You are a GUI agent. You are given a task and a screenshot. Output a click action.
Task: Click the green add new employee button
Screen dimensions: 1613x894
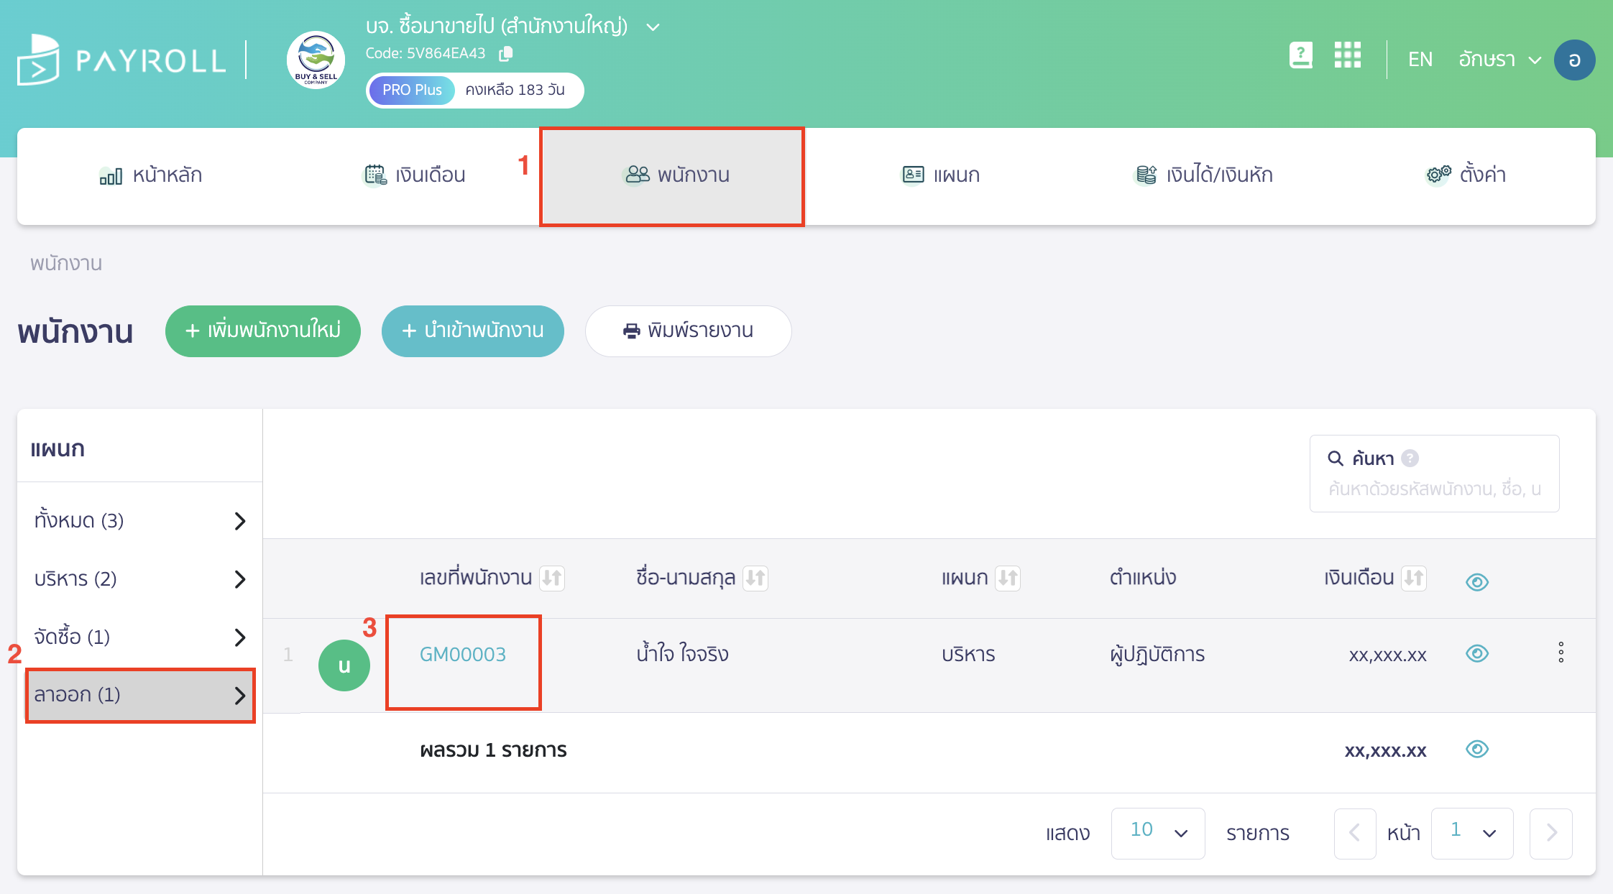pyautogui.click(x=262, y=331)
